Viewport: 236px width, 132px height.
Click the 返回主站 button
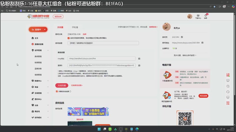point(58,16)
